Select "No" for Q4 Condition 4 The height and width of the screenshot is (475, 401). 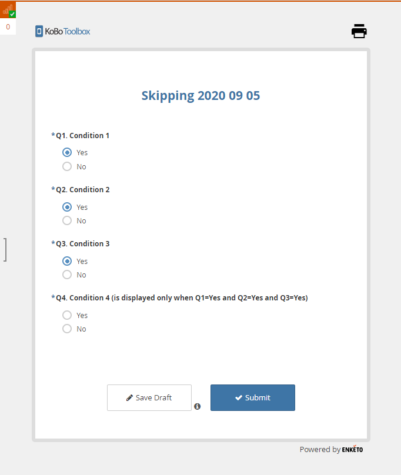(66, 329)
